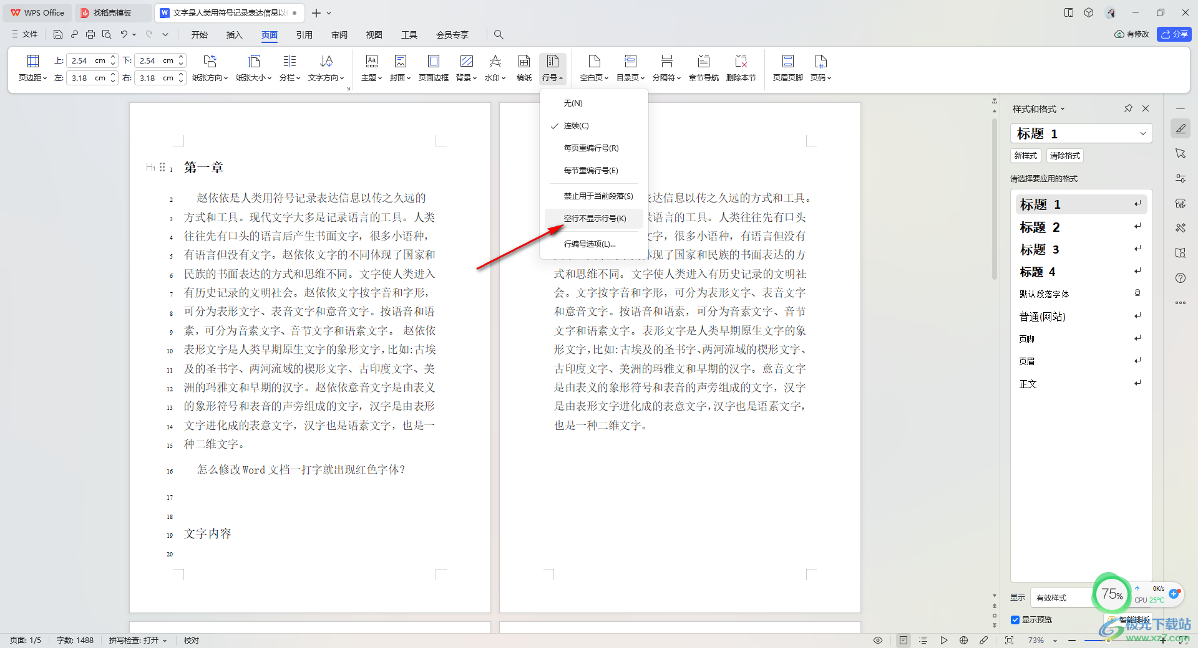Viewport: 1198px width, 648px height.
Task: Open the 页边距 margins tool
Action: coord(32,68)
